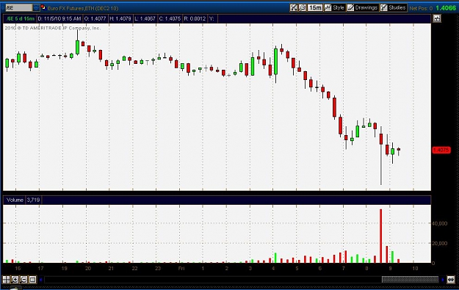Click the Y: readout field

pyautogui.click(x=212, y=19)
